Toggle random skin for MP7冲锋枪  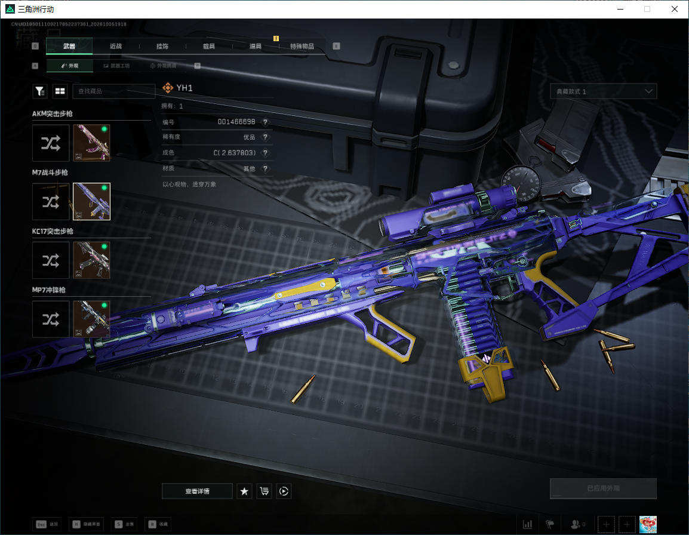51,319
